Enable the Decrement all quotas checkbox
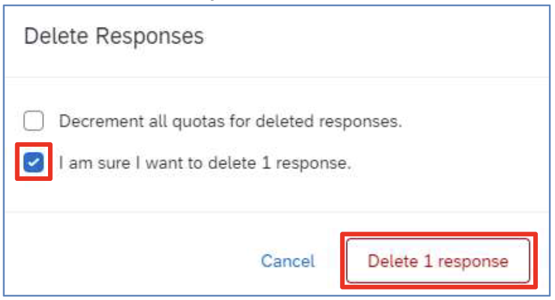Image resolution: width=555 pixels, height=300 pixels. pyautogui.click(x=34, y=121)
